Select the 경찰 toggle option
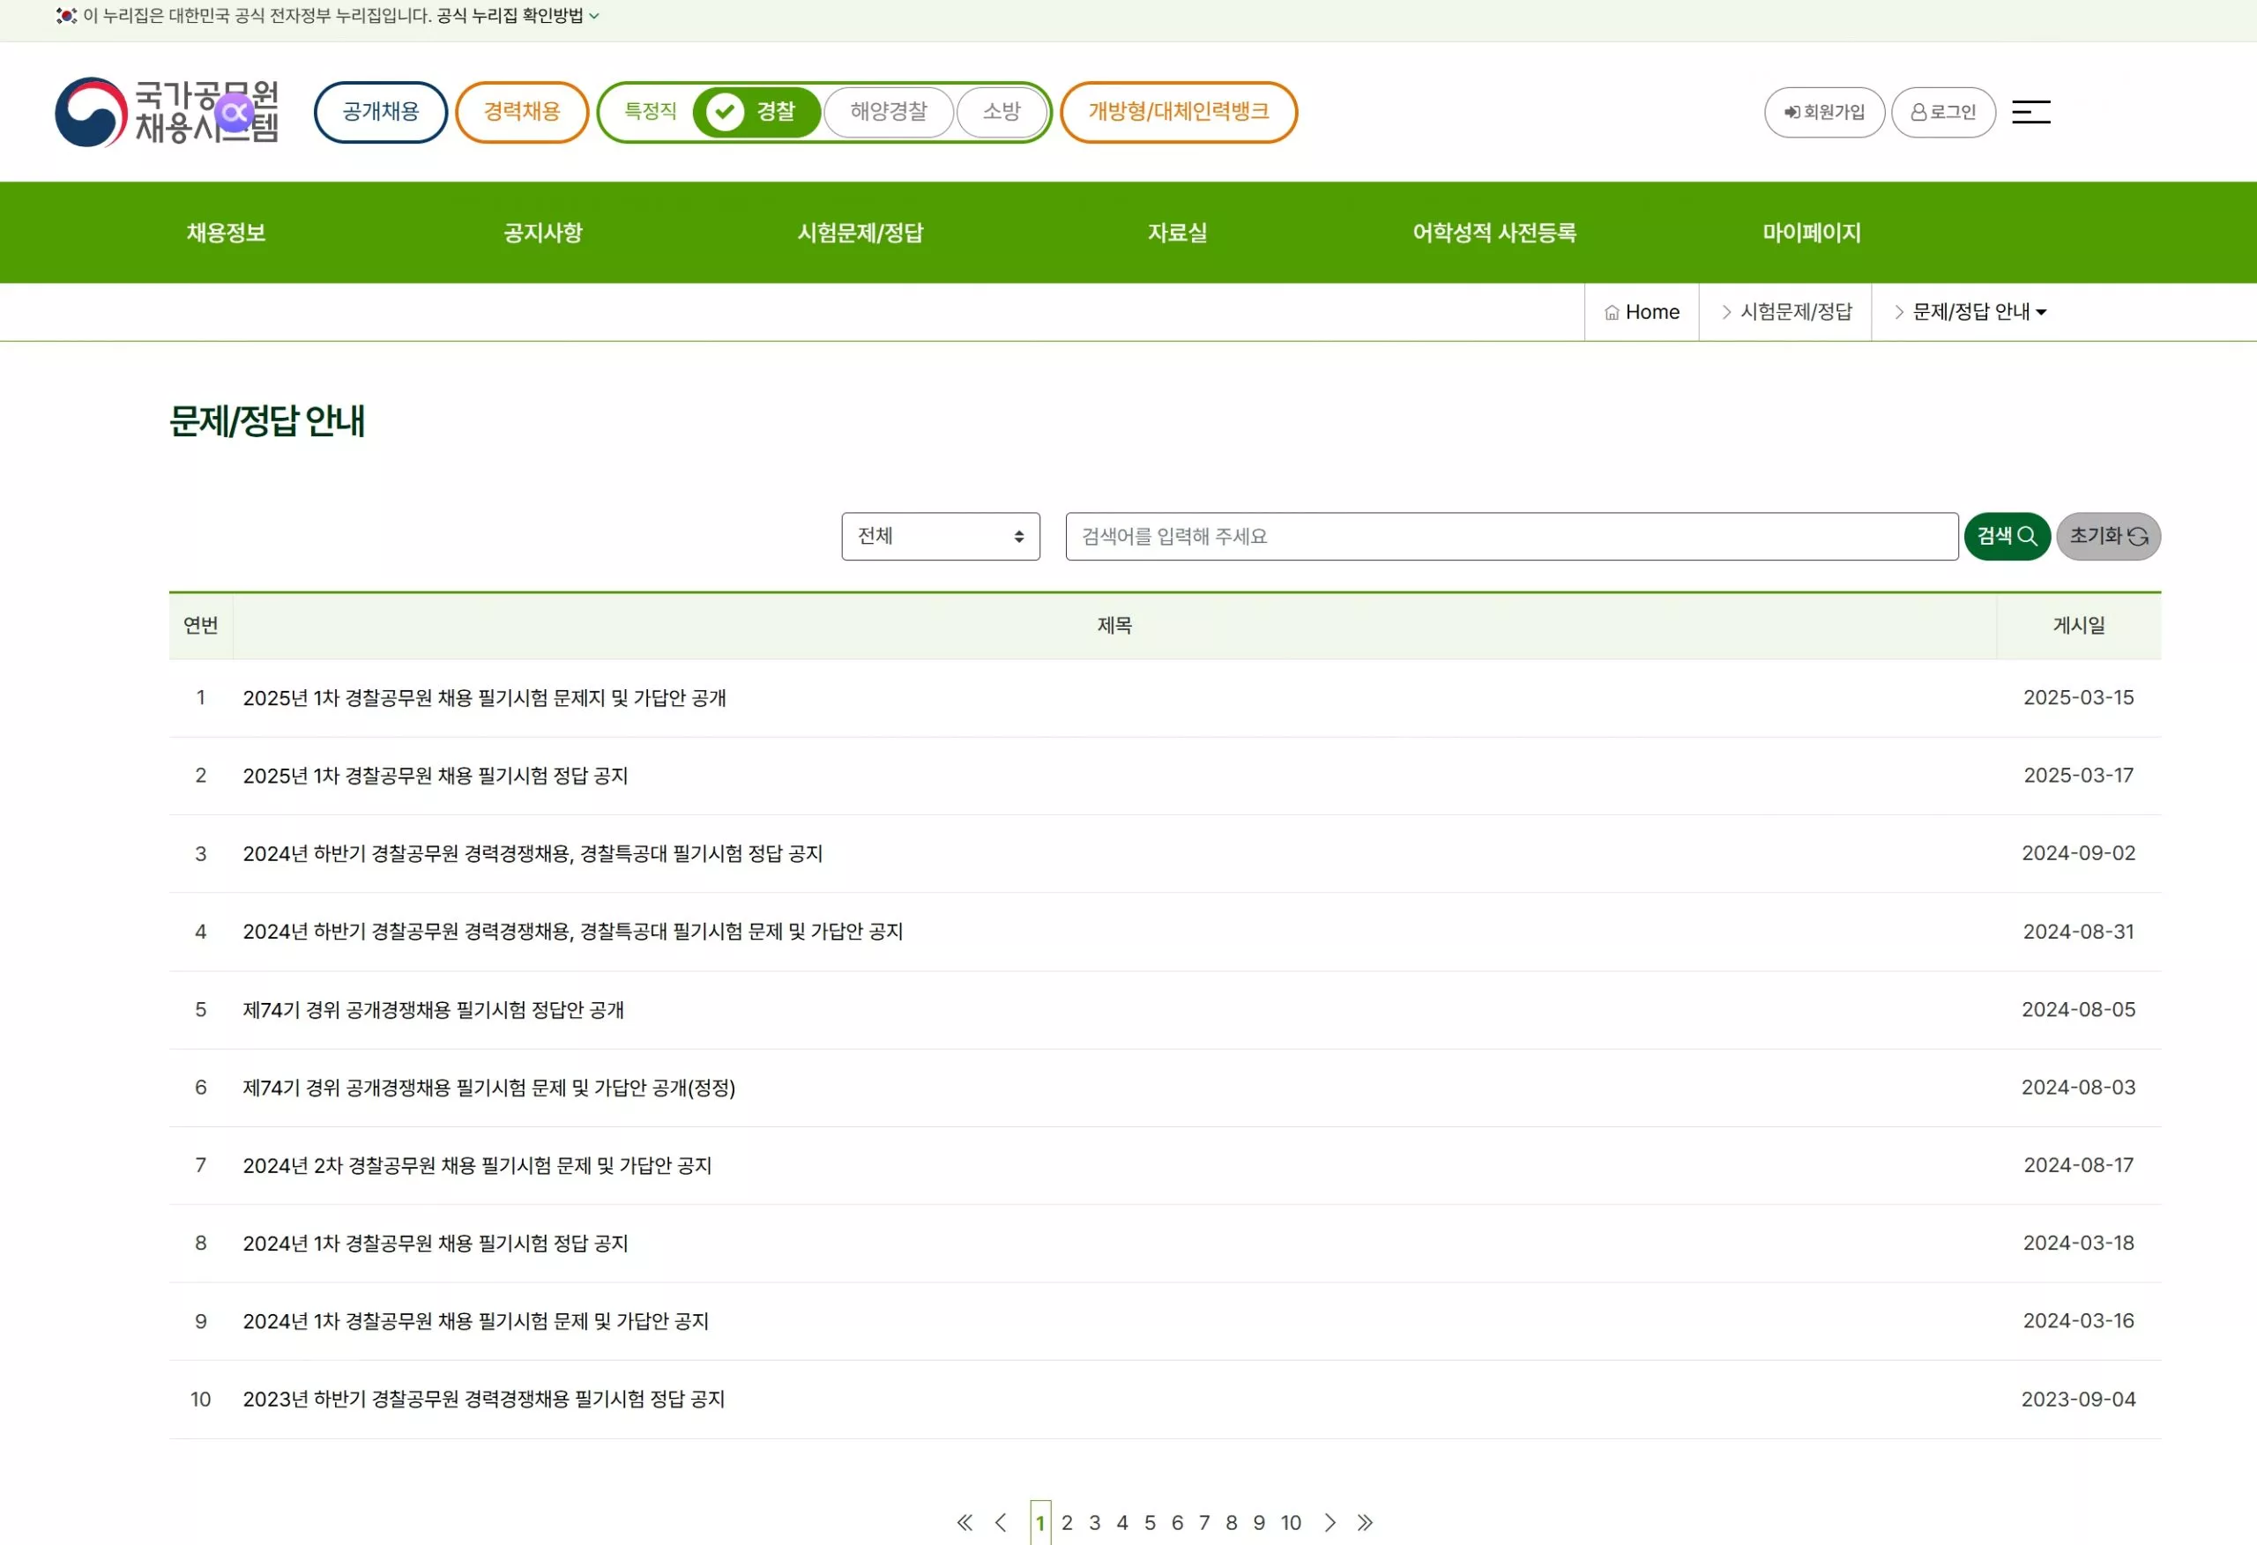 [757, 112]
